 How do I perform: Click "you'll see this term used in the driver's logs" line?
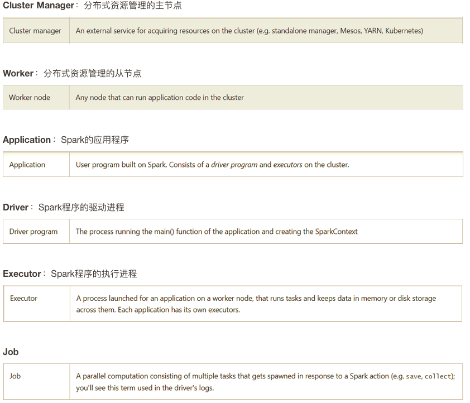[145, 388]
